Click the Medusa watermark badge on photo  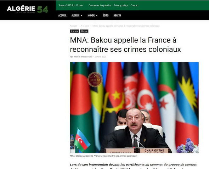(x=95, y=80)
